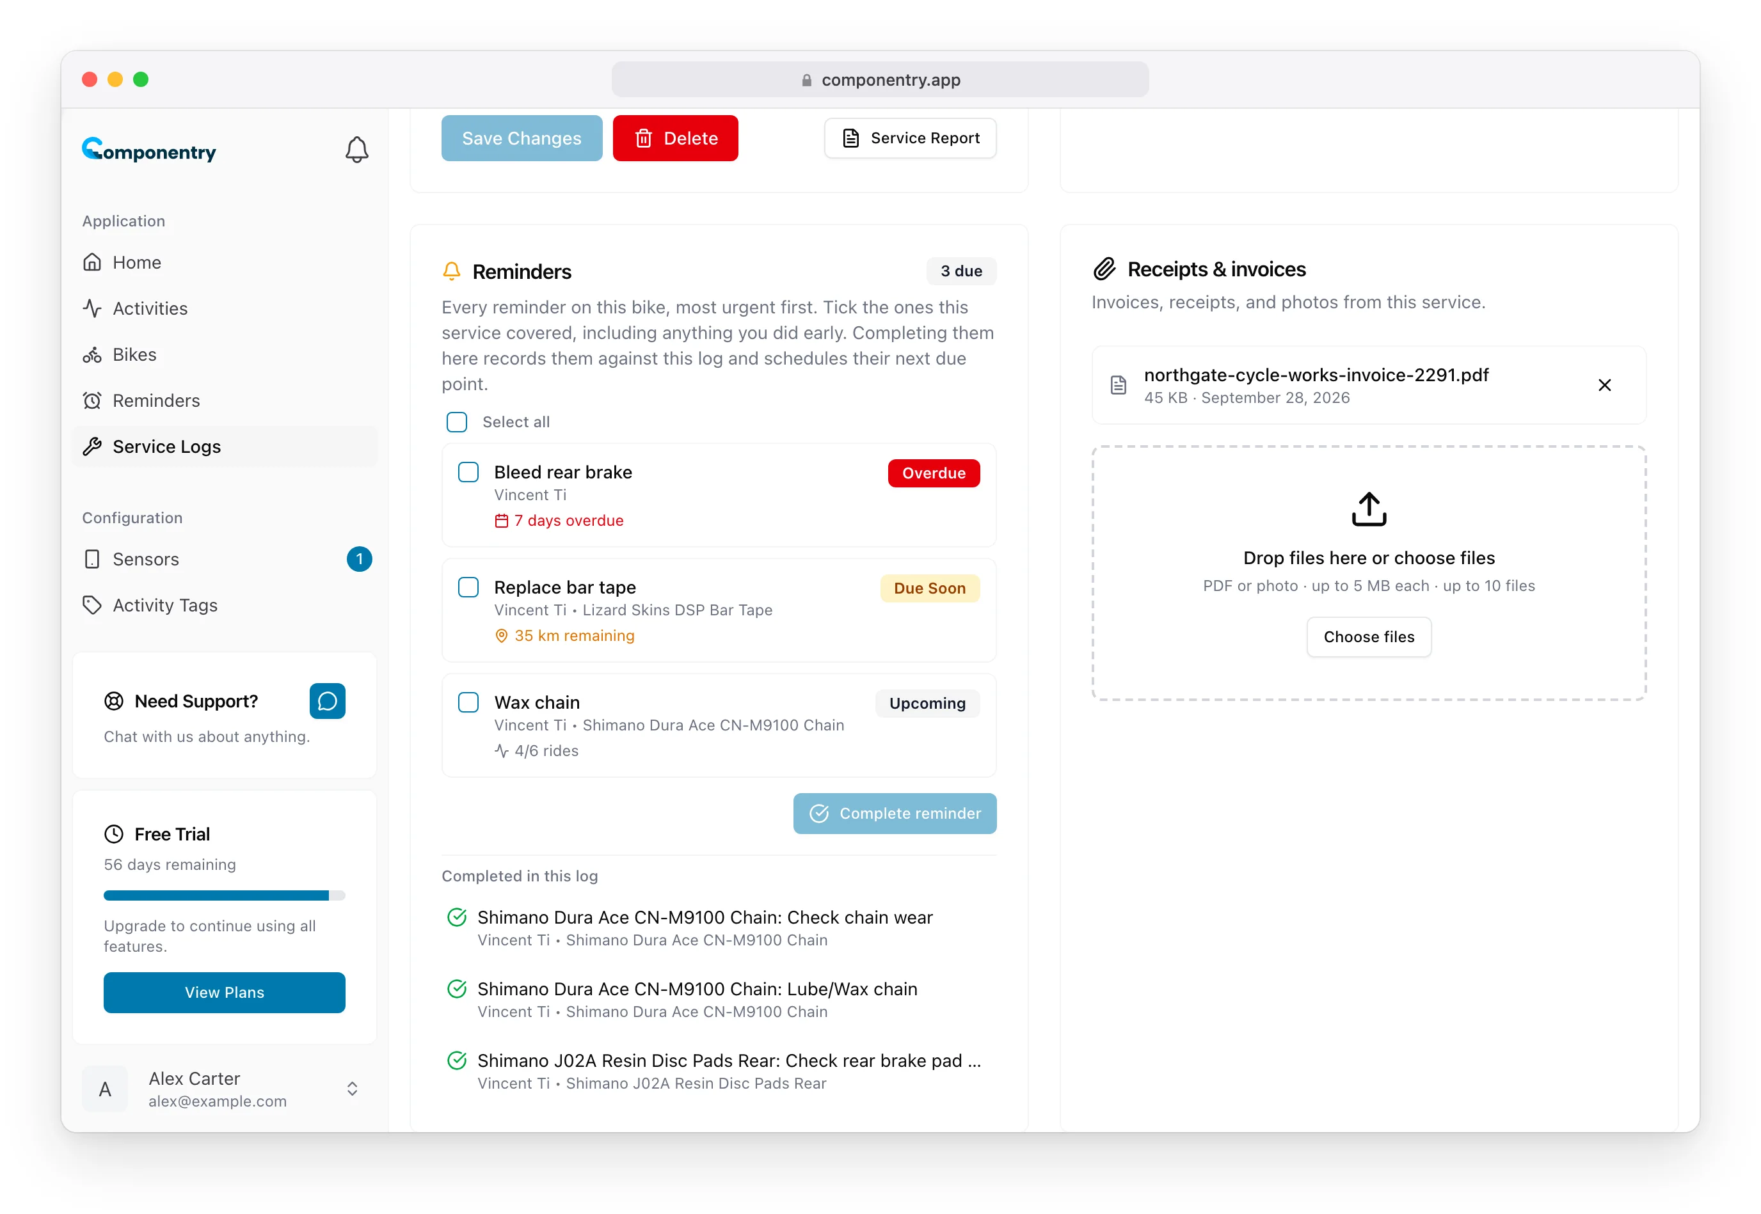
Task: Click View Plans to upgrade
Action: [x=225, y=993]
